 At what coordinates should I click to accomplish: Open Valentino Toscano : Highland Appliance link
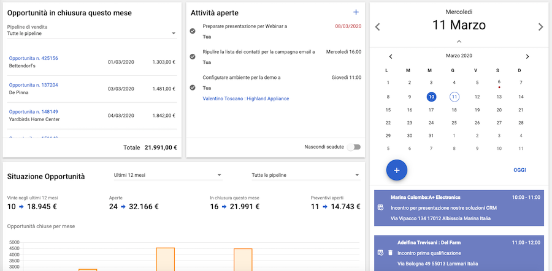coord(246,98)
